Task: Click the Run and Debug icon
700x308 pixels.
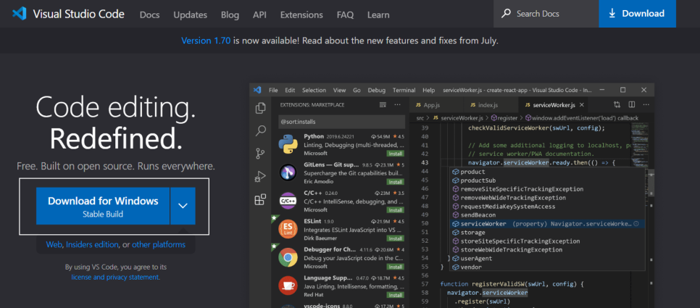Action: point(260,177)
